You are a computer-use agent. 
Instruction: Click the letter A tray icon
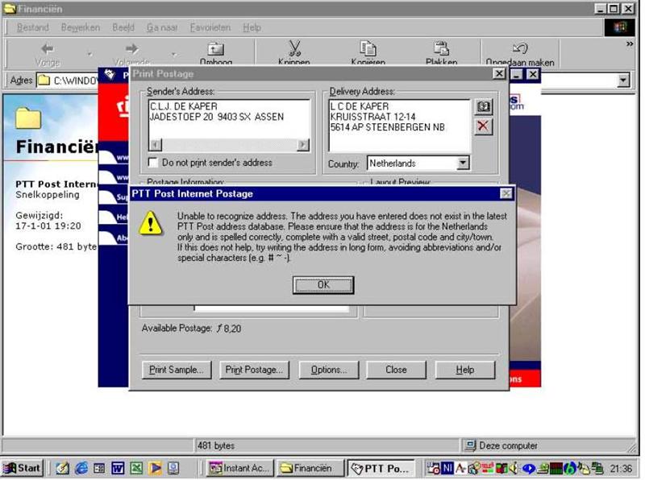coord(460,468)
